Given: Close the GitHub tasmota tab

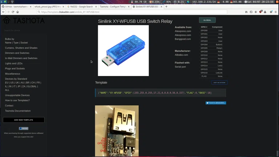Looking at the screenshot, I should tap(31, 7).
